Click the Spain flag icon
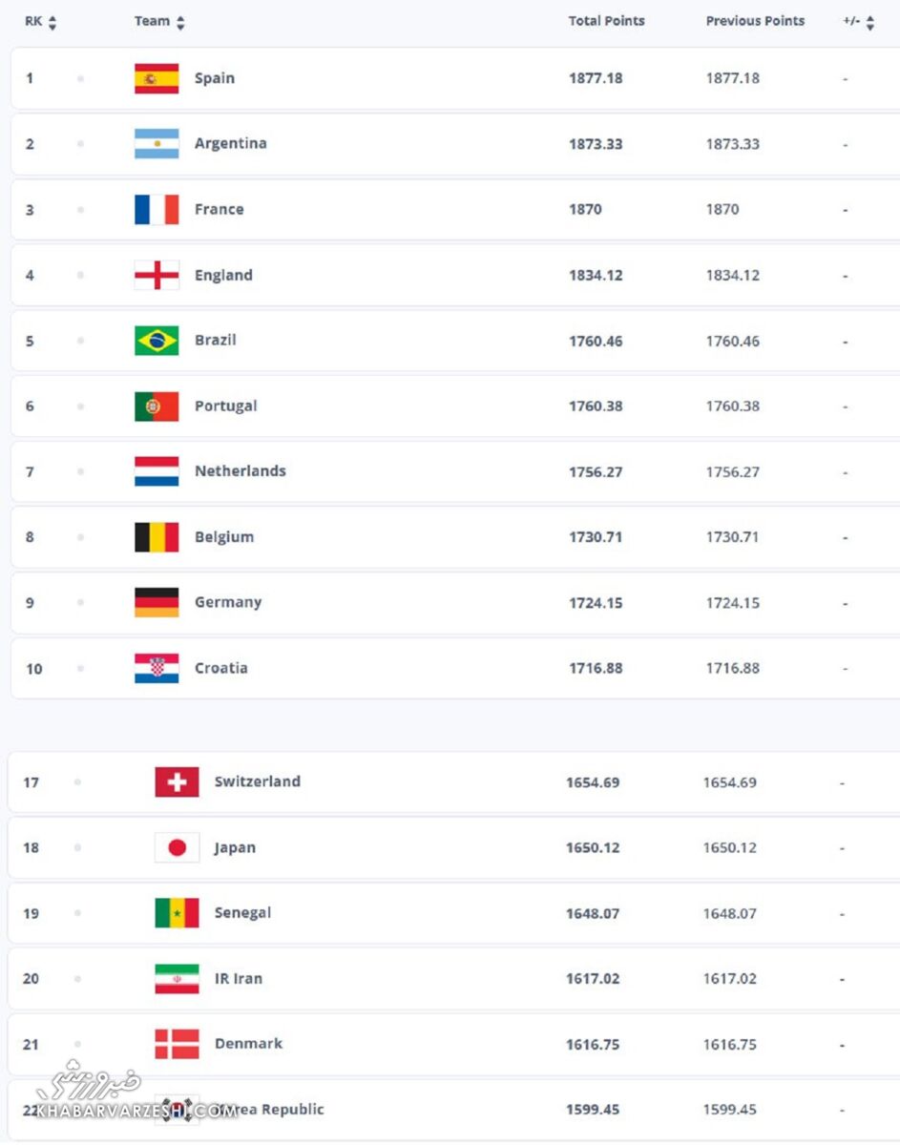900x1145 pixels. [157, 78]
